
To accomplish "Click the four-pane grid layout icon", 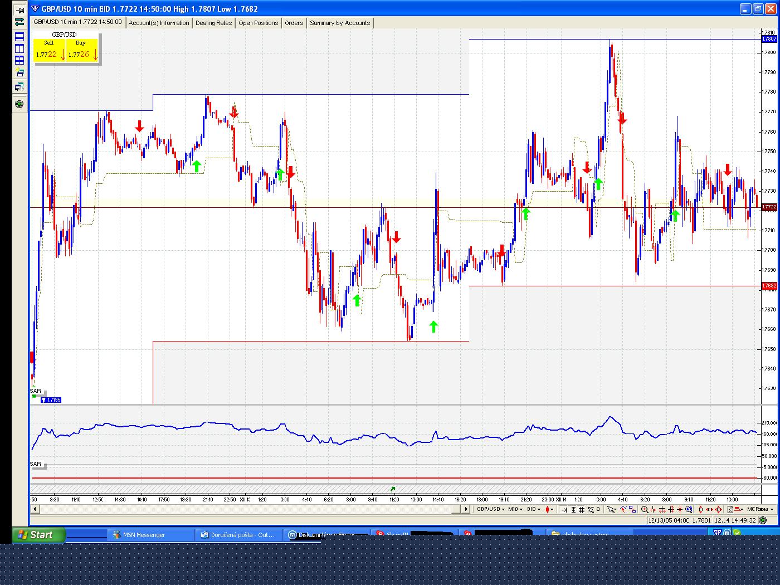I will [x=19, y=60].
